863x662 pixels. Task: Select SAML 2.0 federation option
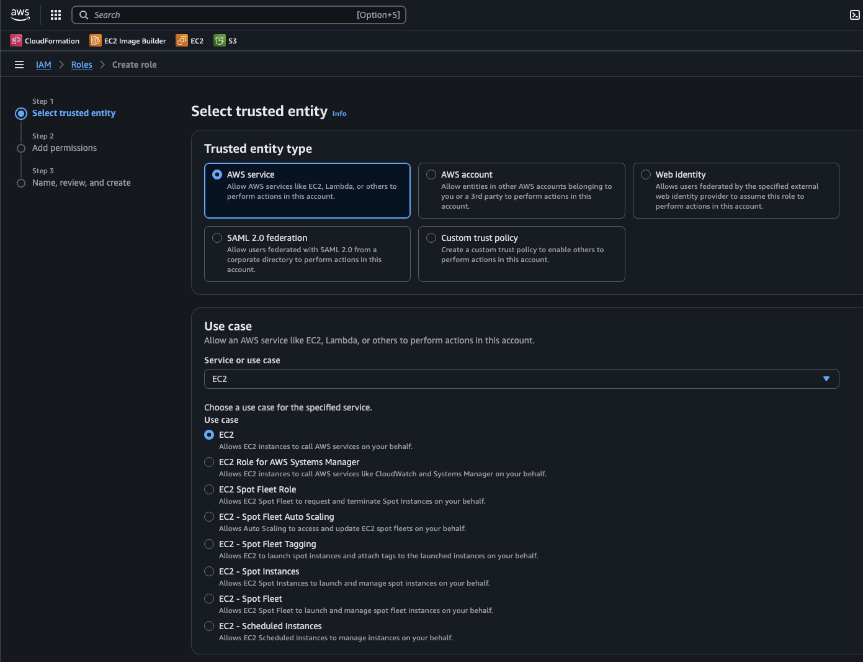(217, 238)
